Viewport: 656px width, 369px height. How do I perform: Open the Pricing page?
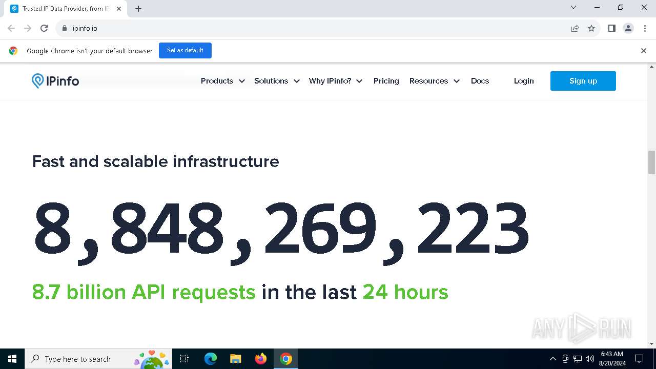tap(386, 81)
